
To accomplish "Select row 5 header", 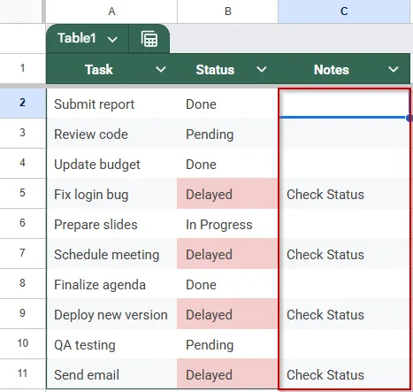I will point(22,193).
